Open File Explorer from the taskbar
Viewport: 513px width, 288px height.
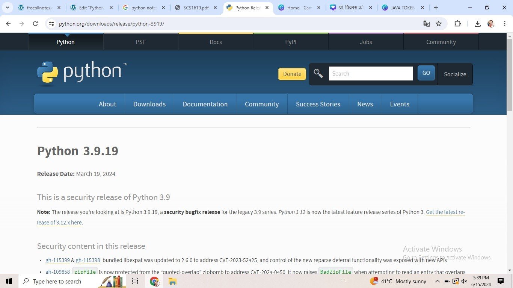(172, 281)
